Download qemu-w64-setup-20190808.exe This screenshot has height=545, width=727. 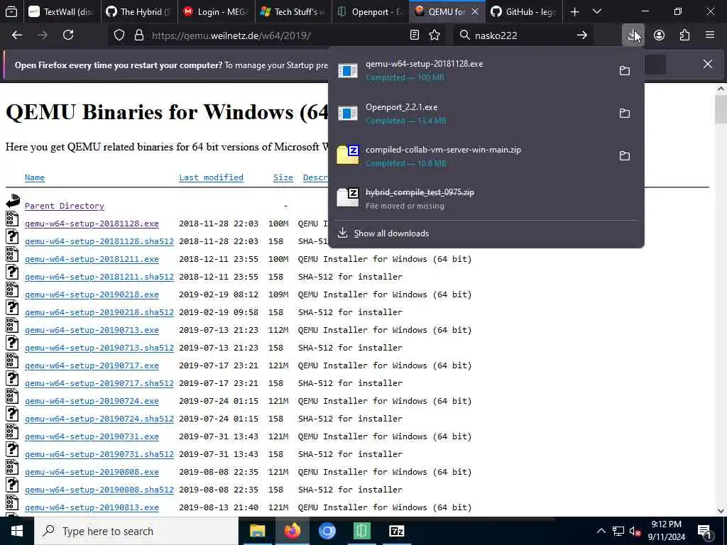click(x=92, y=472)
